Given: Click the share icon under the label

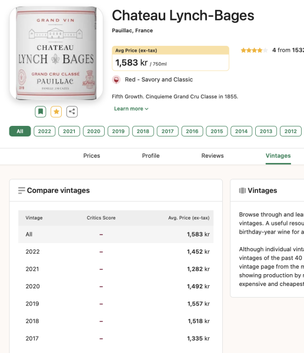Looking at the screenshot, I should coord(72,111).
